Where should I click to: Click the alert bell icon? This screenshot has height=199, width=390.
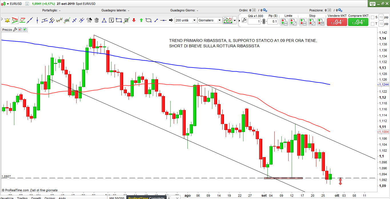(x=7, y=20)
